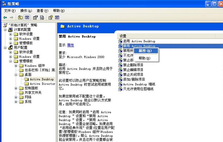223x142 pixels.
Task: Expand the 控制面板 tree node
Action: [x=16, y=88]
